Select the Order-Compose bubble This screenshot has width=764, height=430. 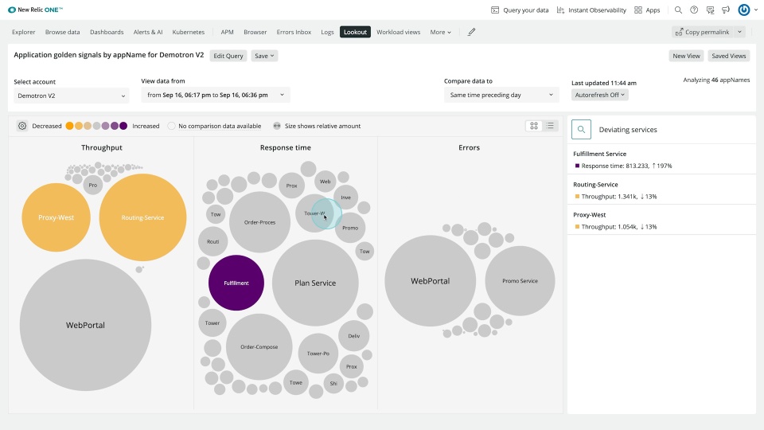259,346
